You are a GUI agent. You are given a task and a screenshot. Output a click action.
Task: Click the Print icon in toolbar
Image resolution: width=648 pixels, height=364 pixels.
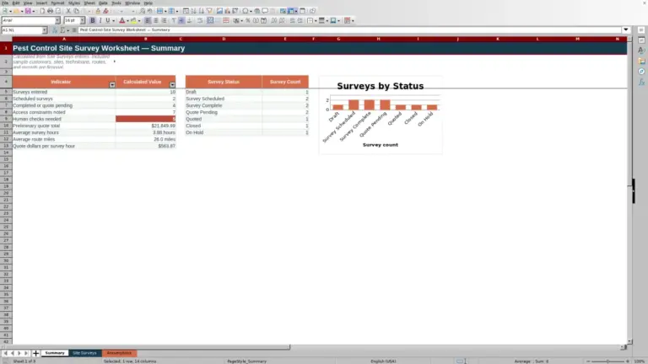coord(50,11)
